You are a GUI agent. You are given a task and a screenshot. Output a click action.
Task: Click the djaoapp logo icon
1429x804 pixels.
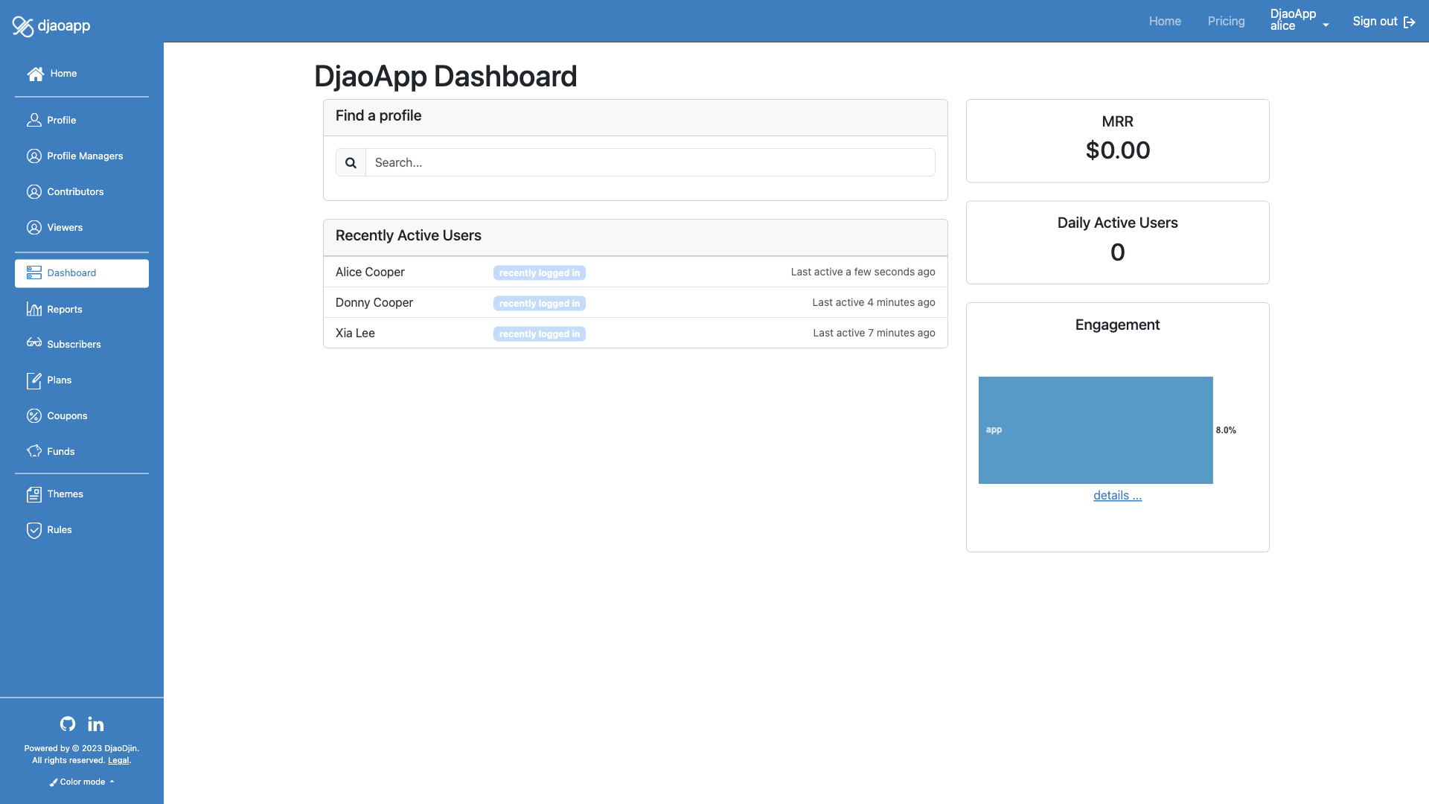23,26
